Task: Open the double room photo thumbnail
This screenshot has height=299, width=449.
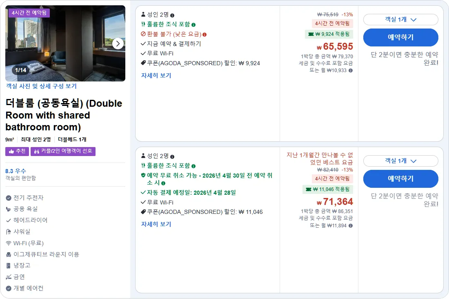Action: coord(65,43)
